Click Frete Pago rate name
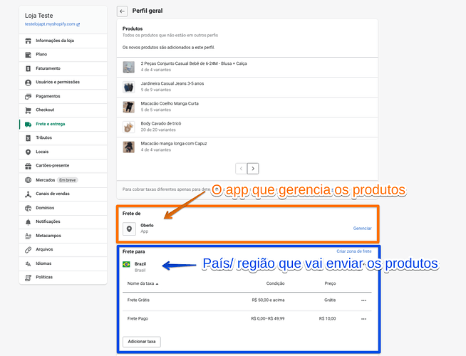 click(x=138, y=318)
